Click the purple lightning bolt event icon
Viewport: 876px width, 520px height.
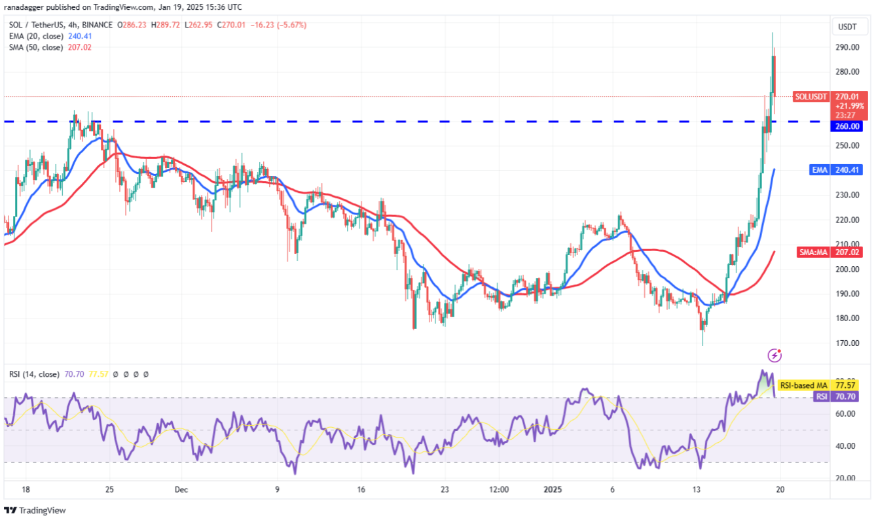(775, 355)
